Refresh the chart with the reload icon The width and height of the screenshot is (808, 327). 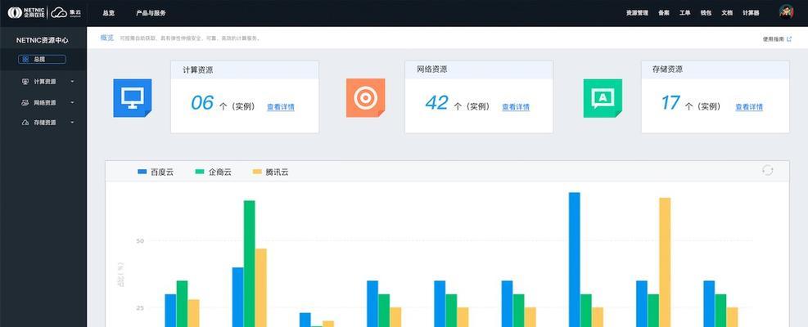(768, 170)
